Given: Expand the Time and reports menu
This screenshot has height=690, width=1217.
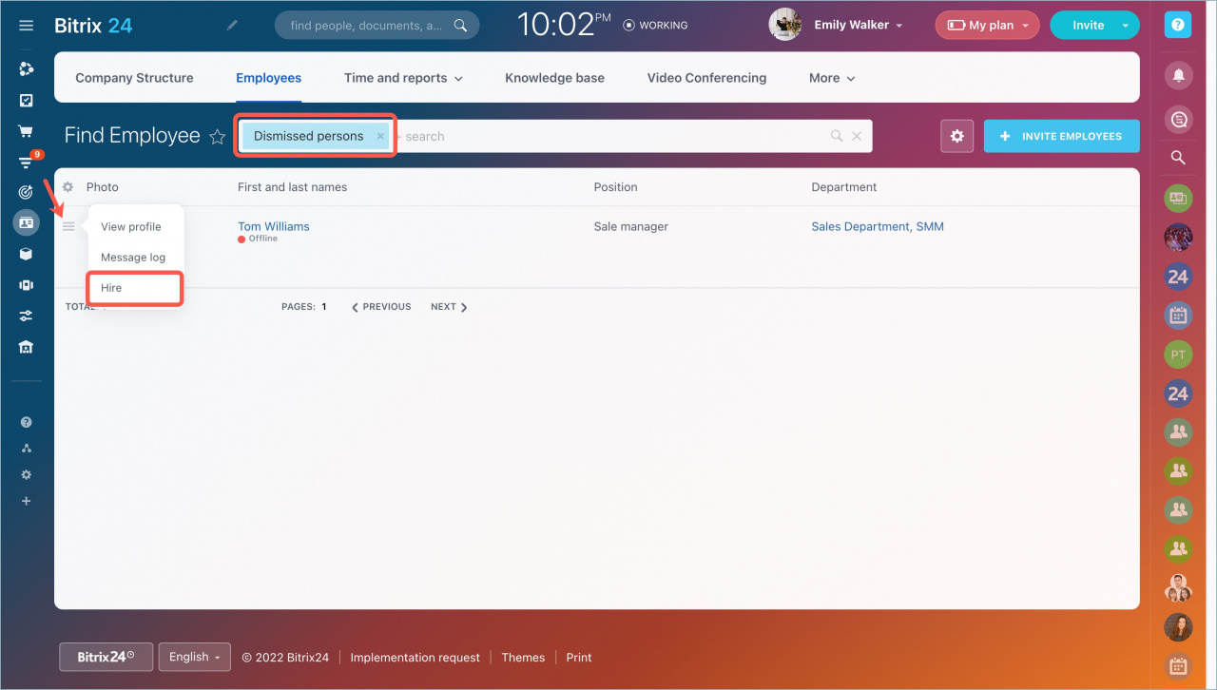Looking at the screenshot, I should (403, 78).
